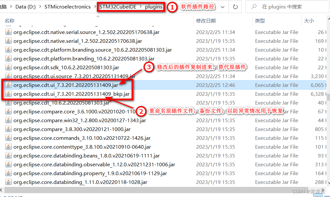
Task: Select org.eclipse.cdt.platform.branding_10.6.2.202205081303.jar
Action: click(x=84, y=58)
